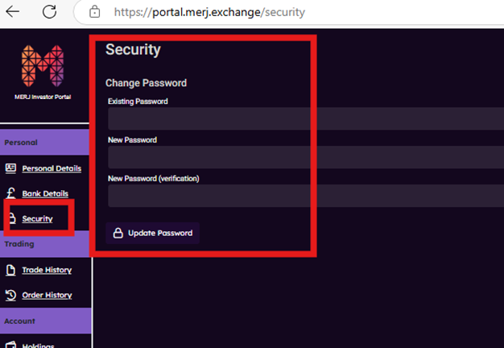Go back using the browser back arrow
The image size is (504, 348).
14,12
